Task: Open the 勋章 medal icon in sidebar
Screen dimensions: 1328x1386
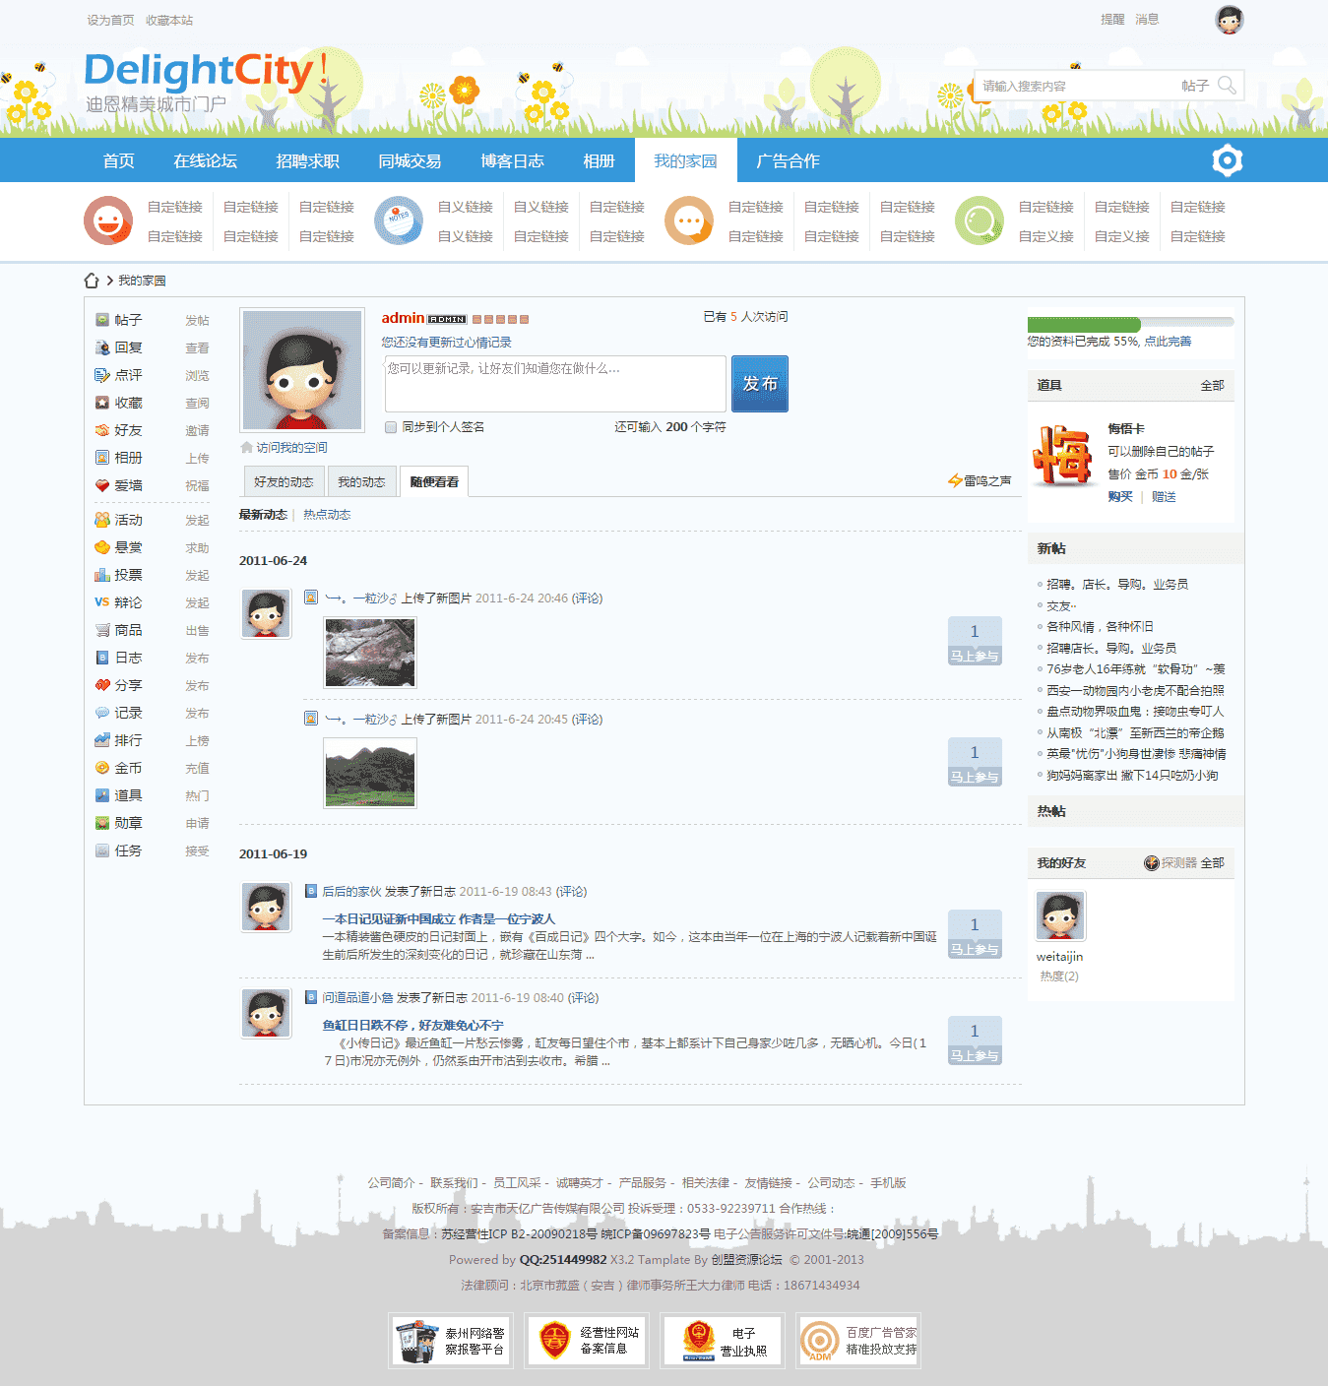Action: click(x=102, y=823)
